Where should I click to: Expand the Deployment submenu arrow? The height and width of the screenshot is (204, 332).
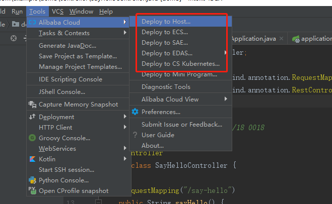[x=125, y=117]
